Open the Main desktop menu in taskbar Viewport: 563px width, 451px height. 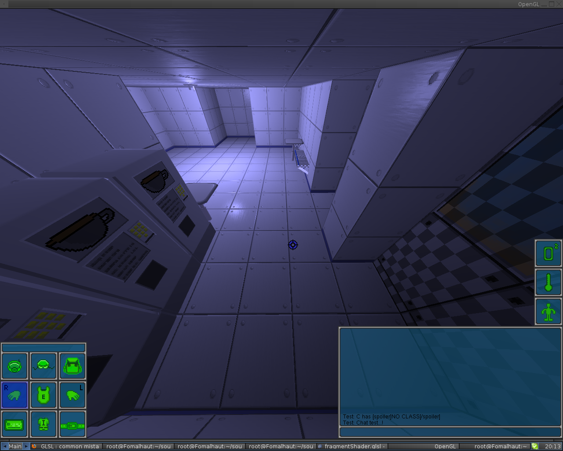tap(15, 446)
